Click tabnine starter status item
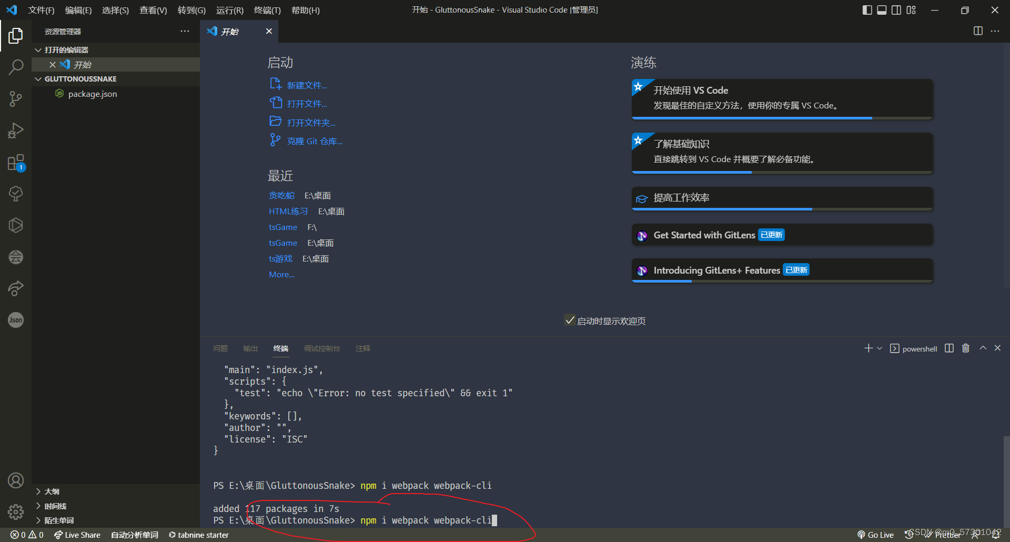 [198, 535]
